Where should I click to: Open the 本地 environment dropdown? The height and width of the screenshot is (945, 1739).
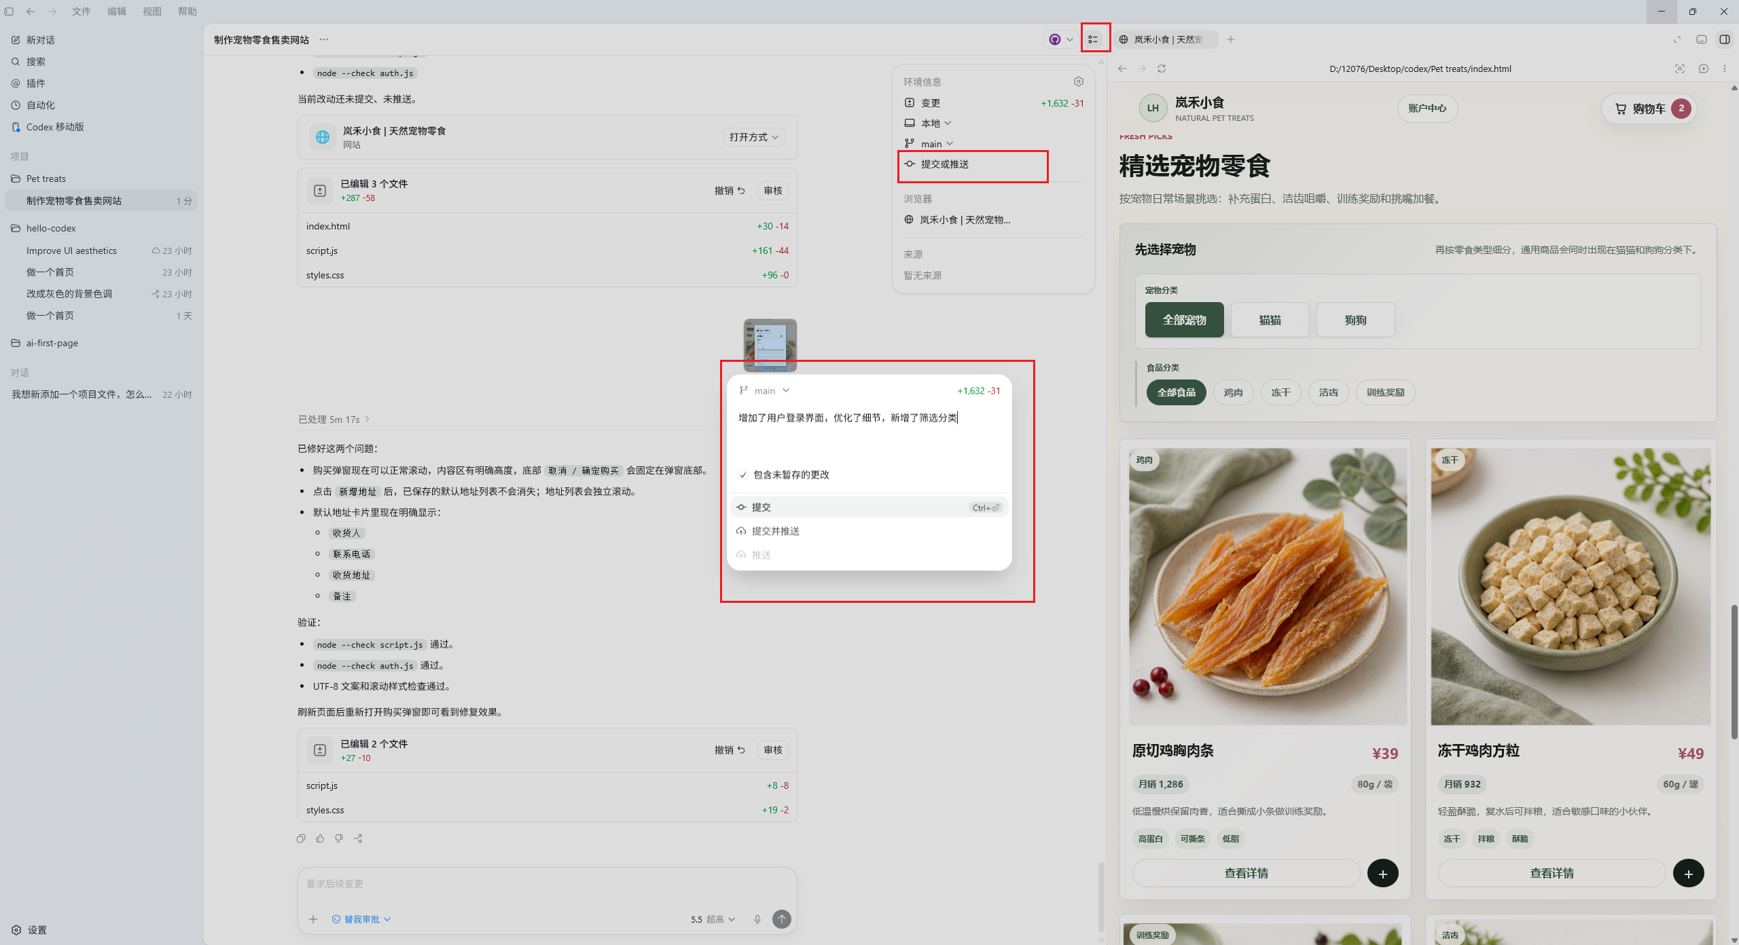[x=936, y=123]
